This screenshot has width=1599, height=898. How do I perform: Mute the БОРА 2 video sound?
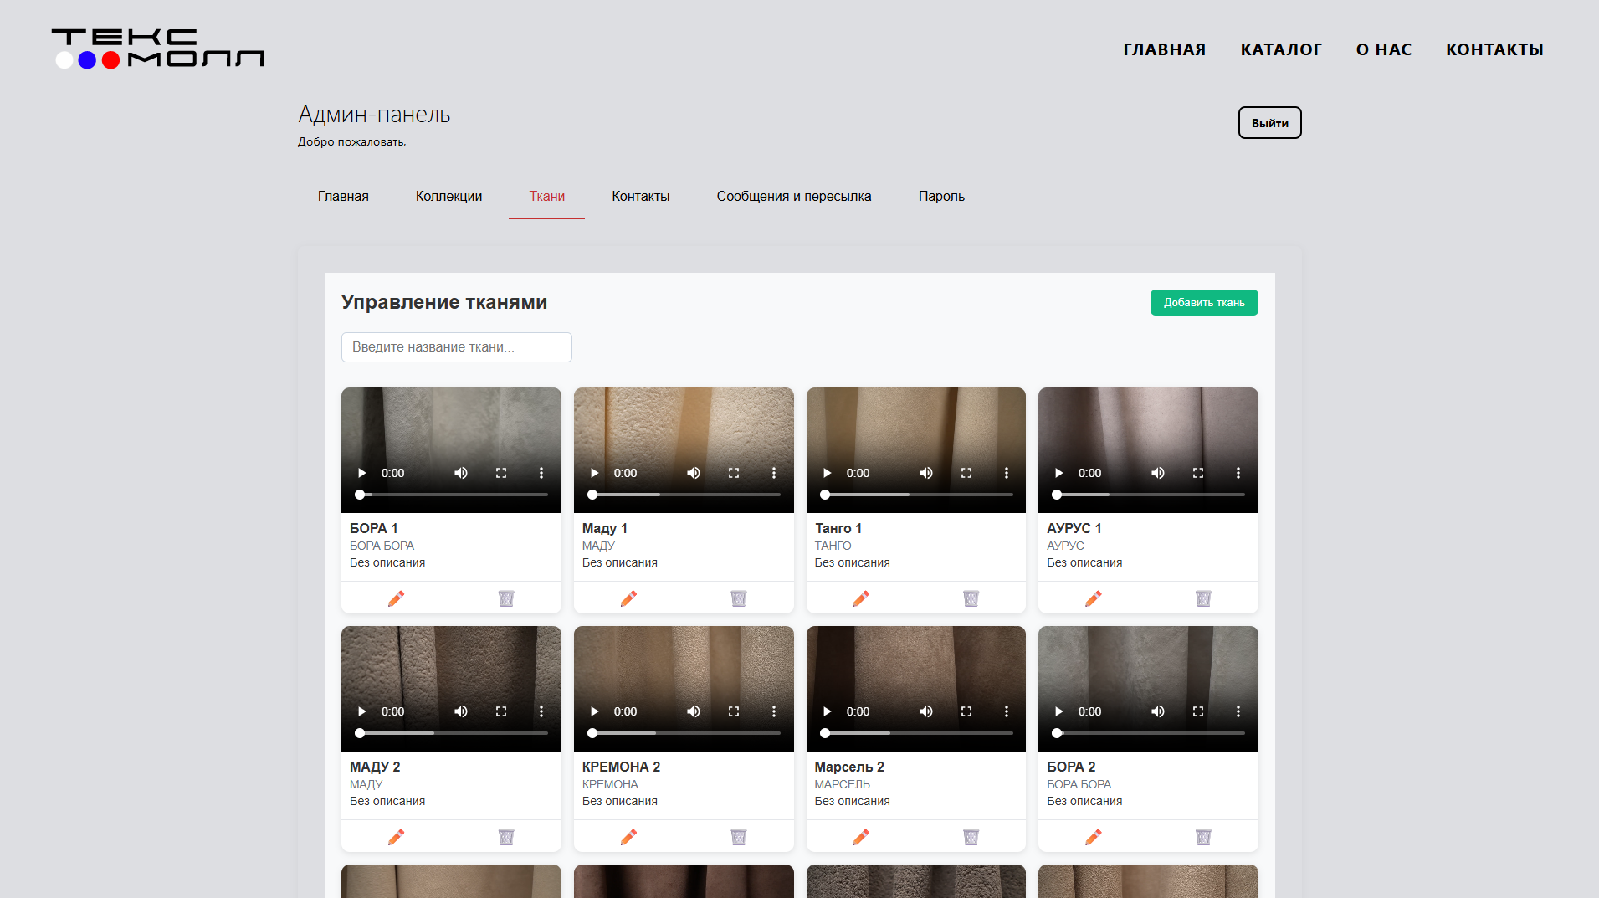pos(1158,711)
